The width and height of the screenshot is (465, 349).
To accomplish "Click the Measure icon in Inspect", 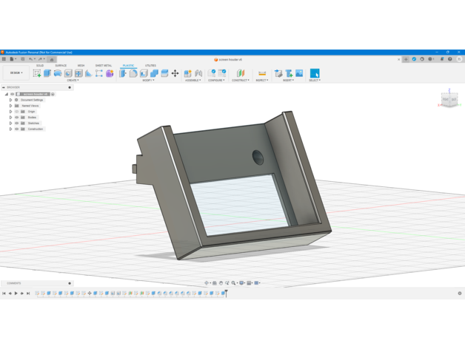I will [x=261, y=73].
